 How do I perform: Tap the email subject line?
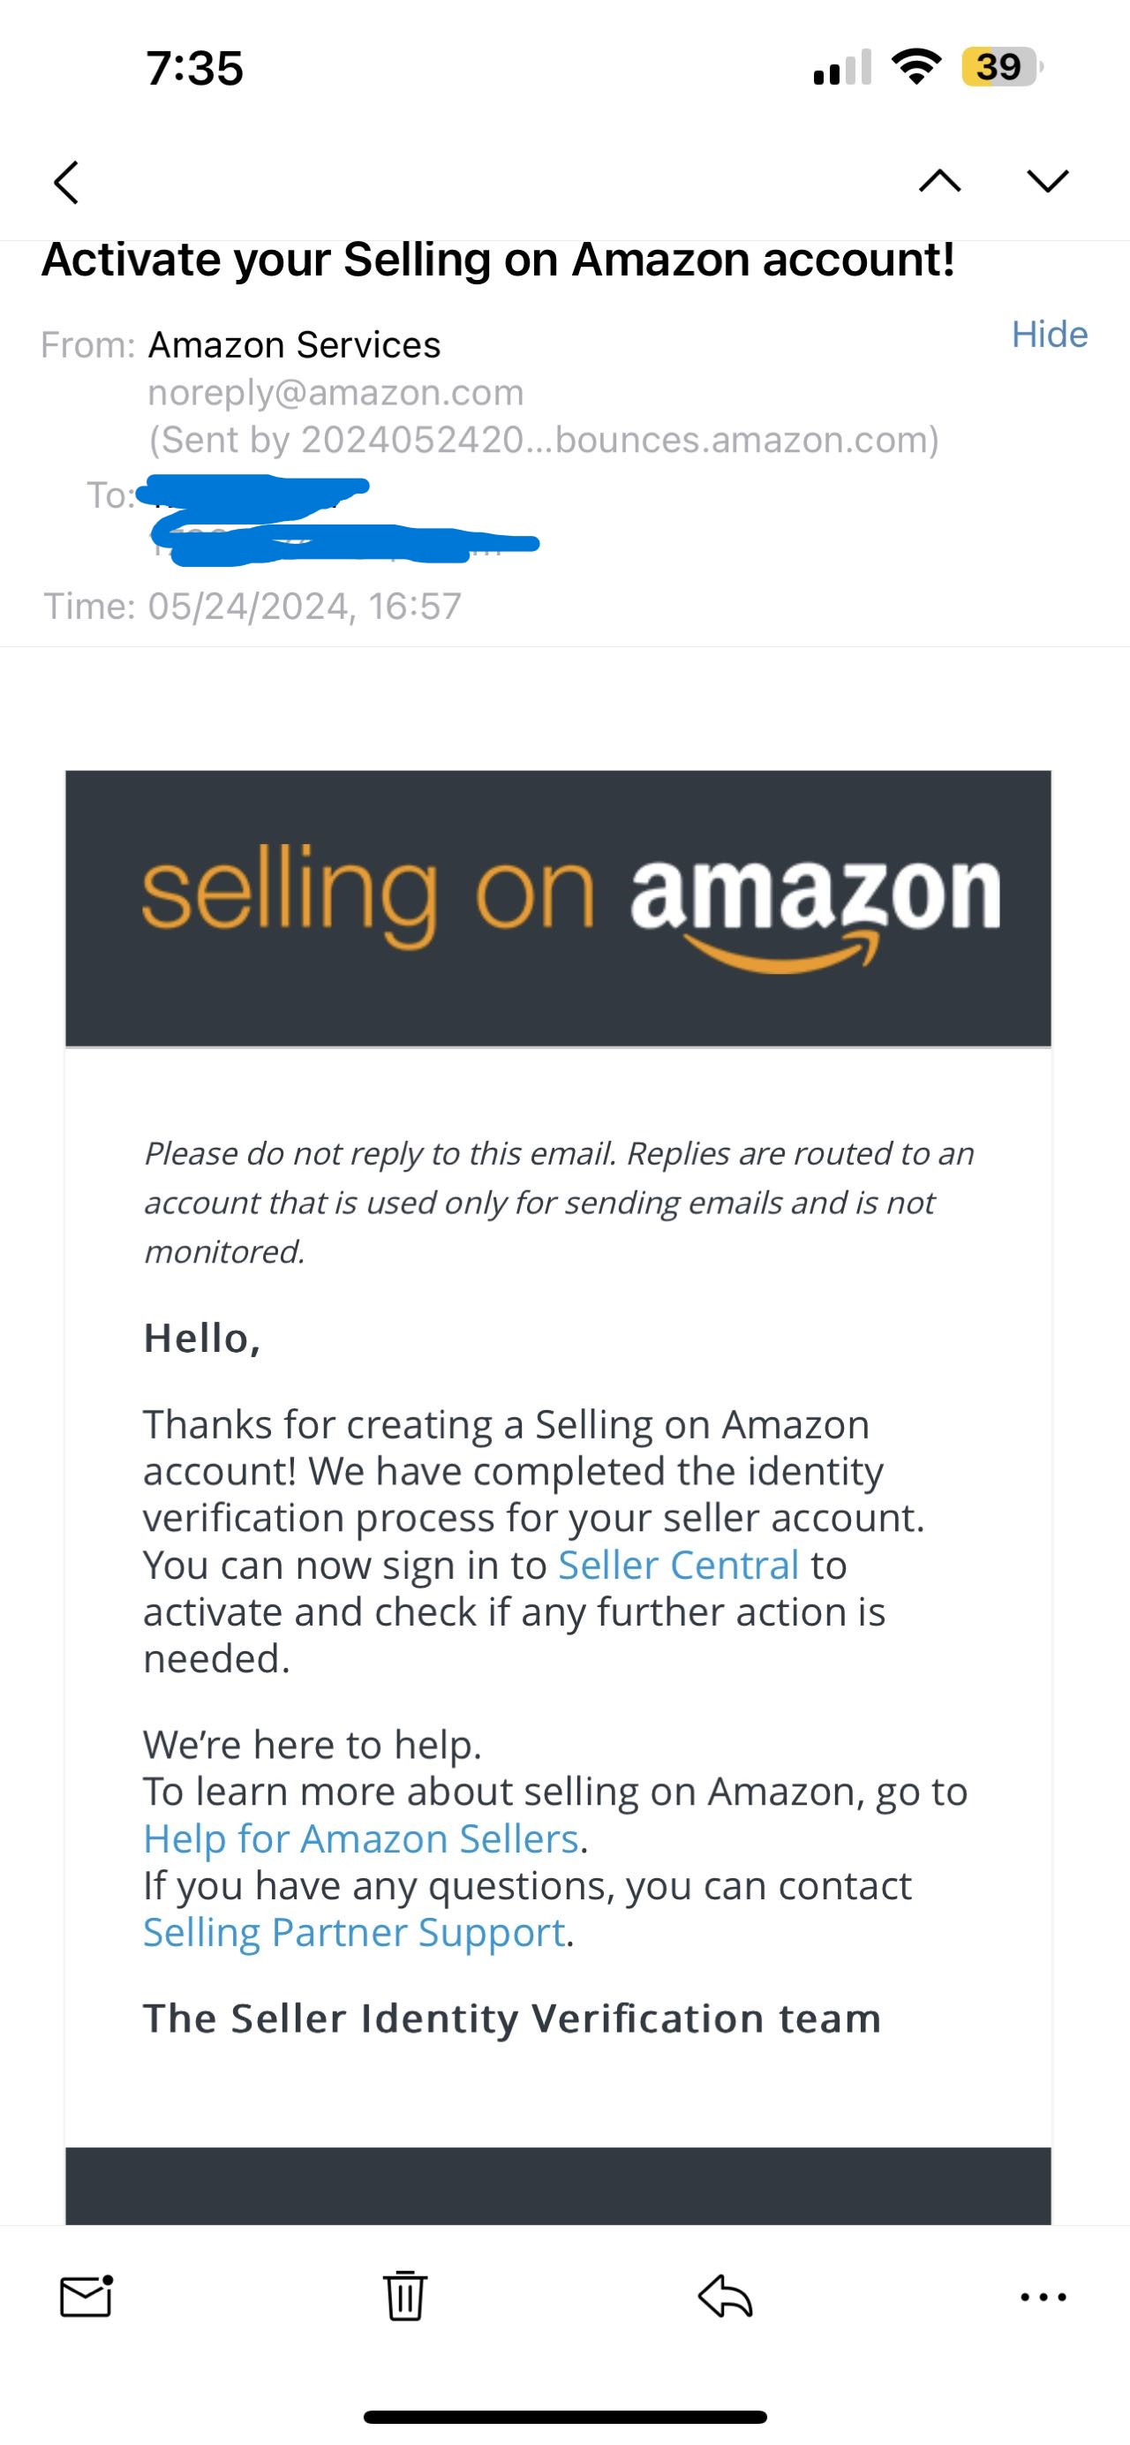coord(498,259)
